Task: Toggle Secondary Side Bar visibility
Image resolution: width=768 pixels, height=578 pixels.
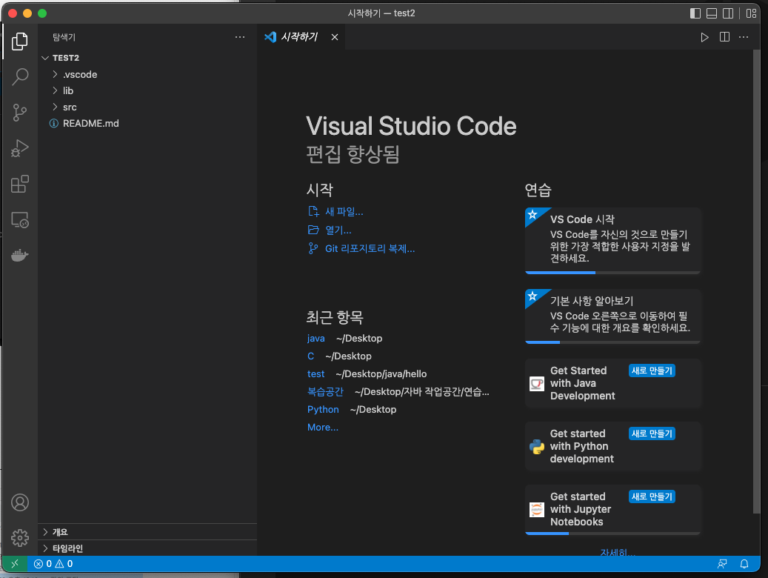Action: point(728,13)
